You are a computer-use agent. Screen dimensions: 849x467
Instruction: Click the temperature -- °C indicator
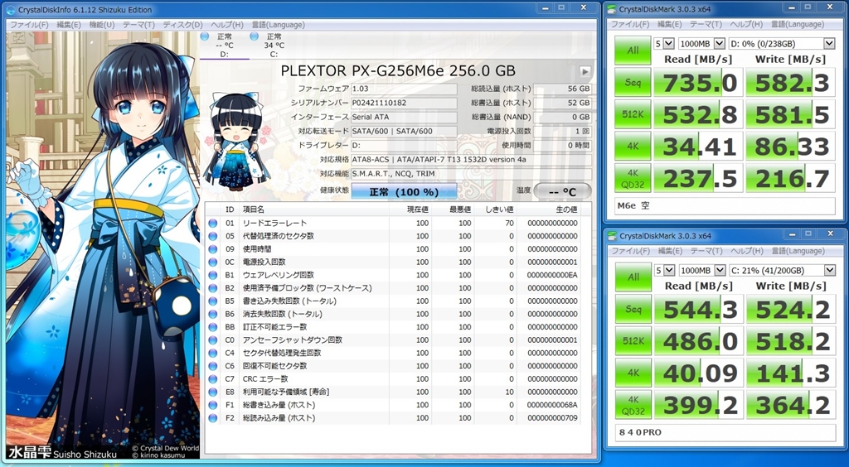coord(562,191)
